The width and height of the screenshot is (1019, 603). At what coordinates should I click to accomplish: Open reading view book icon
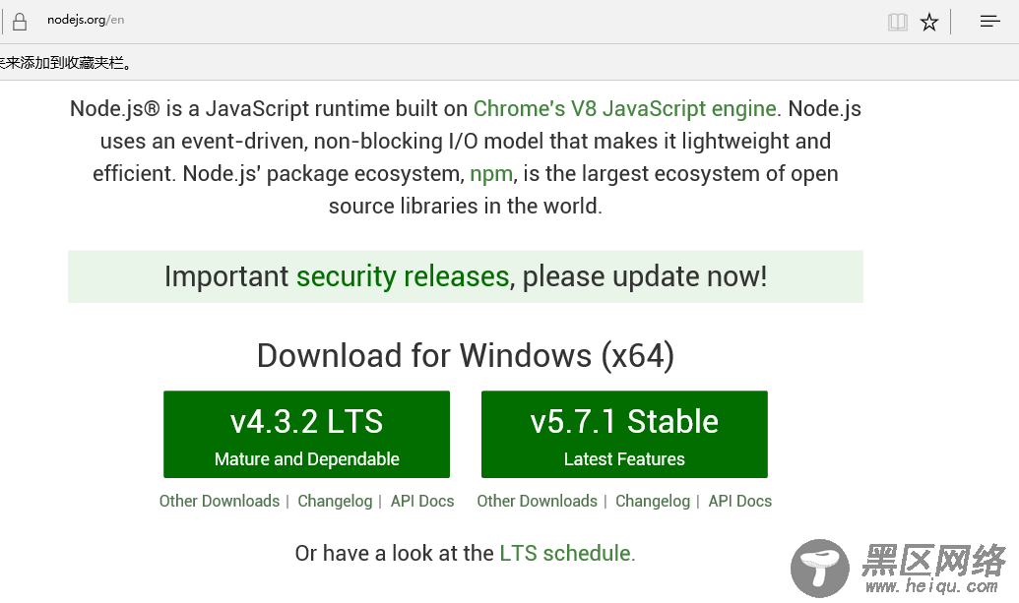[898, 22]
